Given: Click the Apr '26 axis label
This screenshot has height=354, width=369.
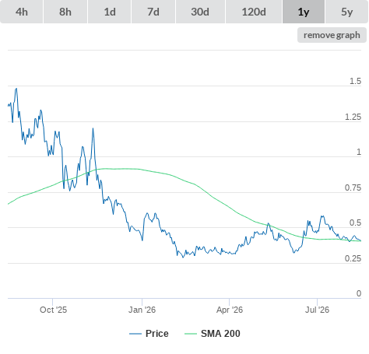Looking at the screenshot, I should tap(230, 310).
